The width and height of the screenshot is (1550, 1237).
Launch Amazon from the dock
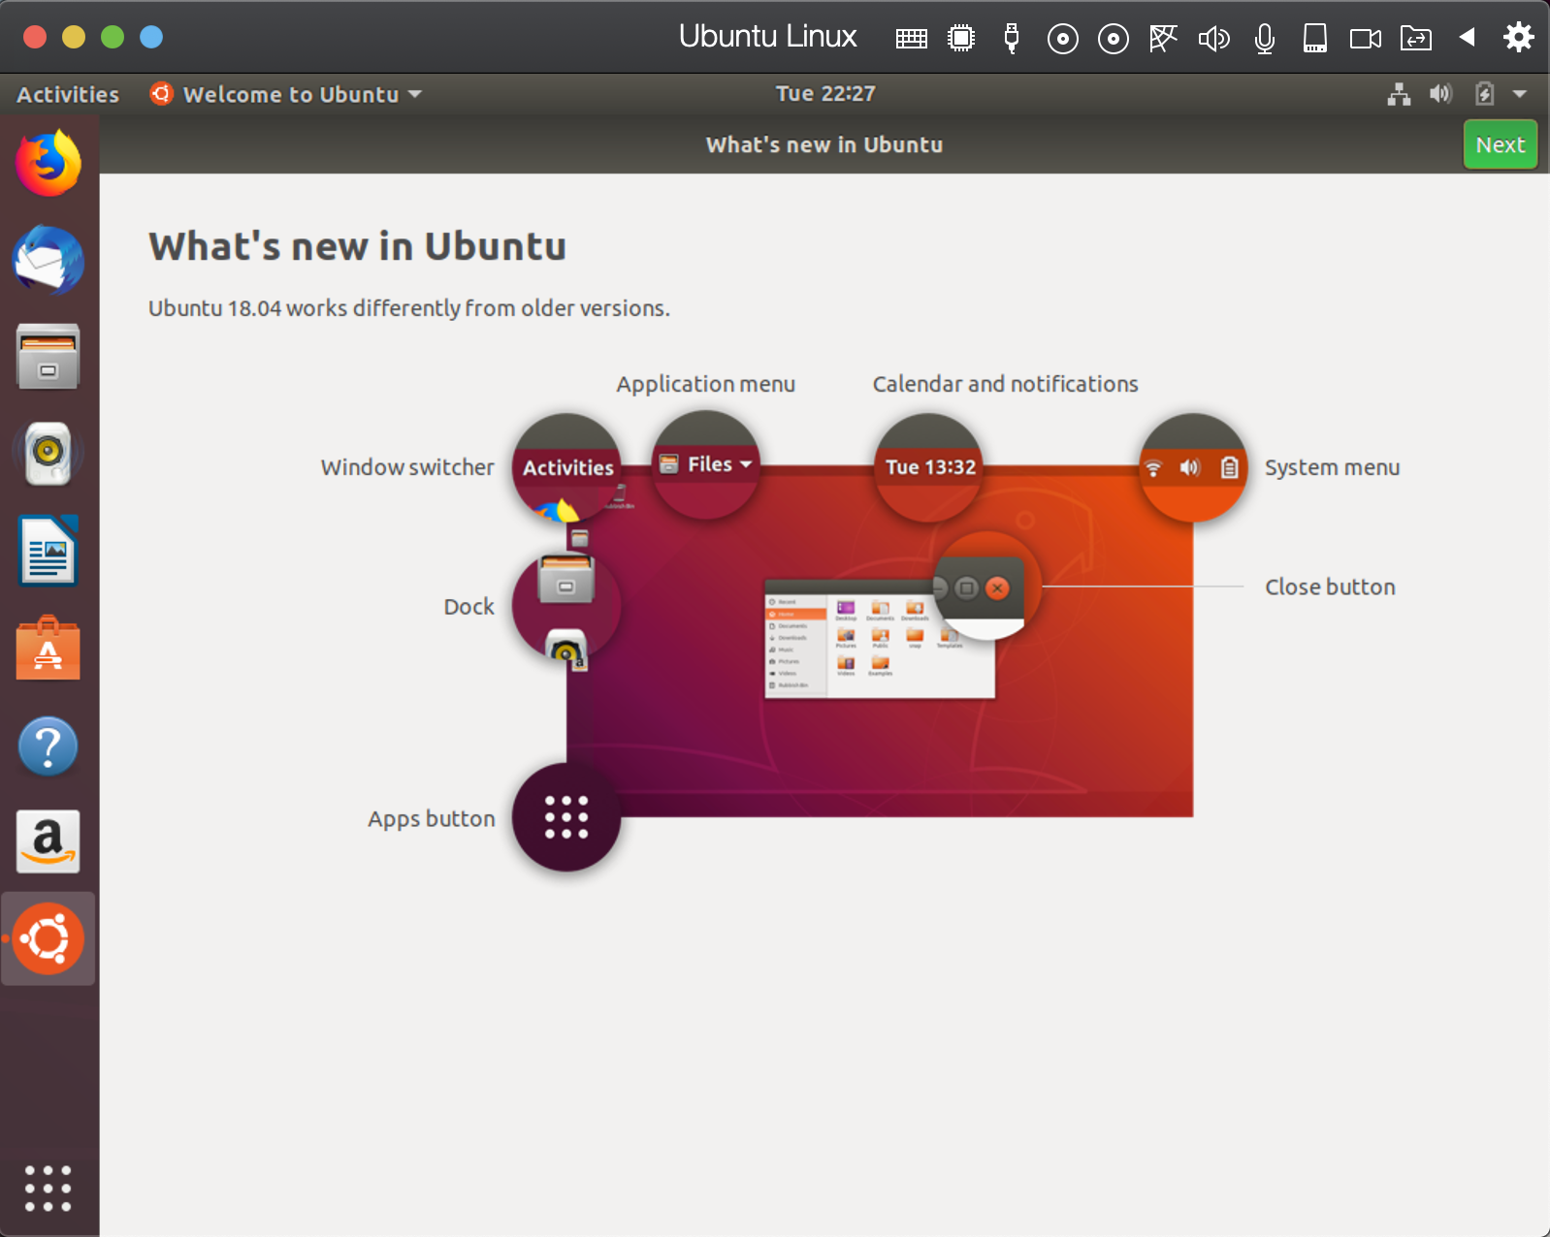pyautogui.click(x=48, y=841)
